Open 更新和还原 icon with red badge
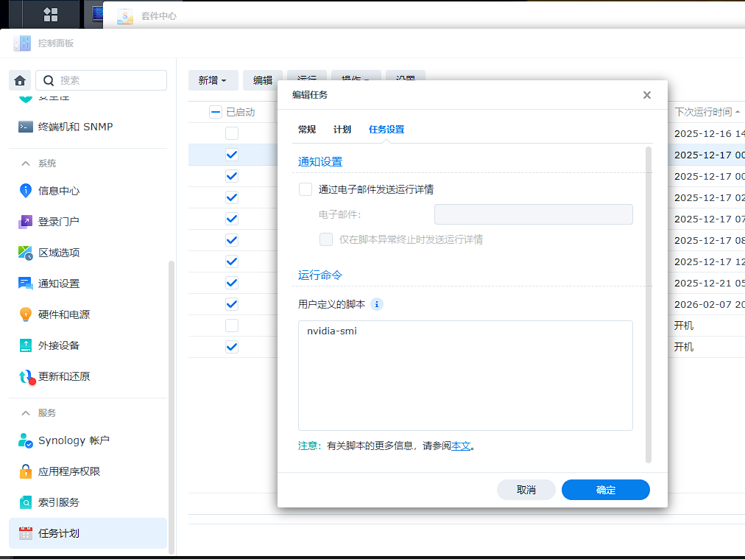The height and width of the screenshot is (559, 745). [x=27, y=377]
